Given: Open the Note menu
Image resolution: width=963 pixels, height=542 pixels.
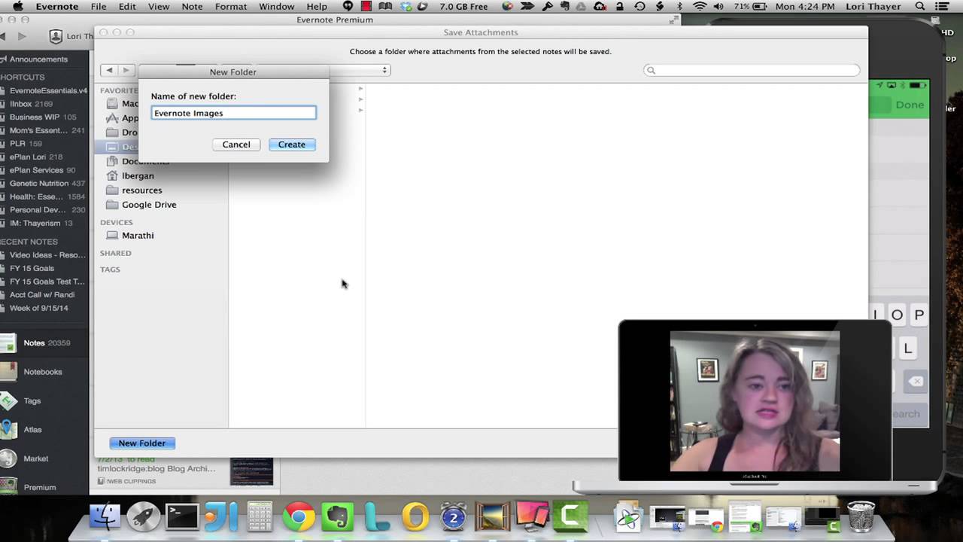Looking at the screenshot, I should [192, 6].
